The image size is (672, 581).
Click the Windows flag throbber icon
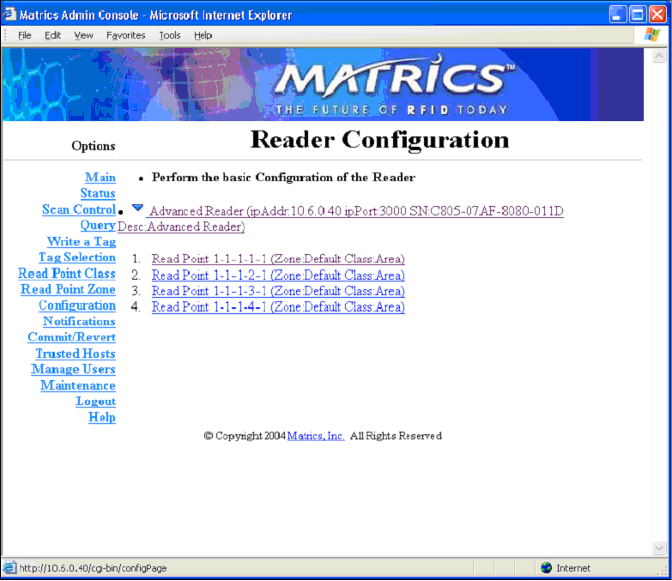652,34
